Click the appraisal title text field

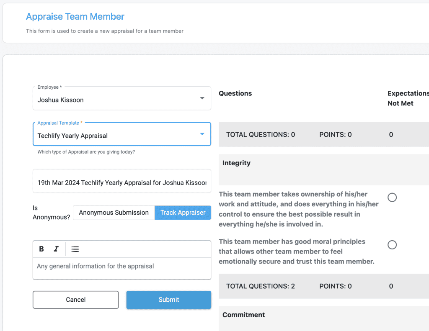pyautogui.click(x=121, y=183)
